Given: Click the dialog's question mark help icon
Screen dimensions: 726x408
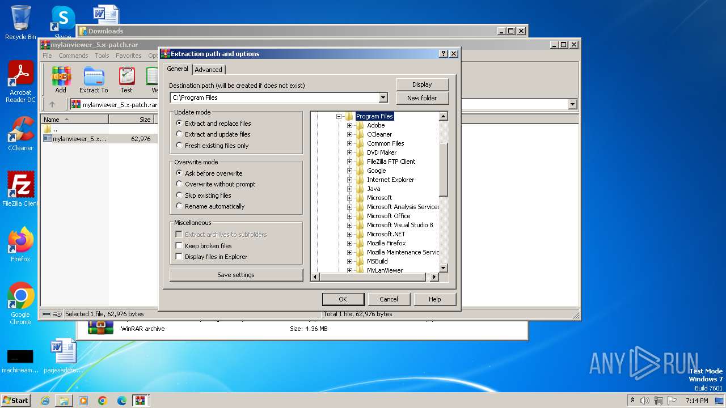Looking at the screenshot, I should click(x=444, y=54).
